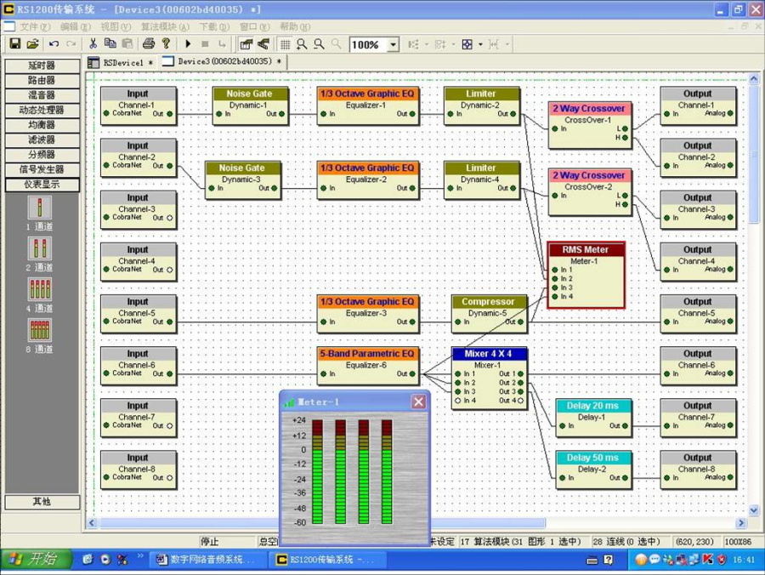Viewport: 765px width, 575px height.
Task: Select the 1 通道 meter icon
Action: pos(40,208)
